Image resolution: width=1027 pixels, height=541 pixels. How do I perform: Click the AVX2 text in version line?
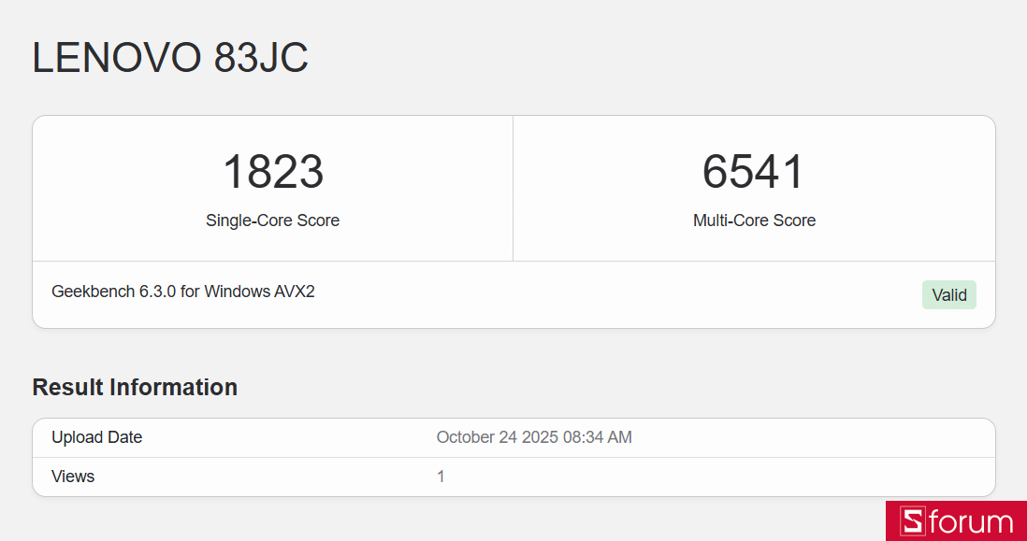(x=295, y=292)
